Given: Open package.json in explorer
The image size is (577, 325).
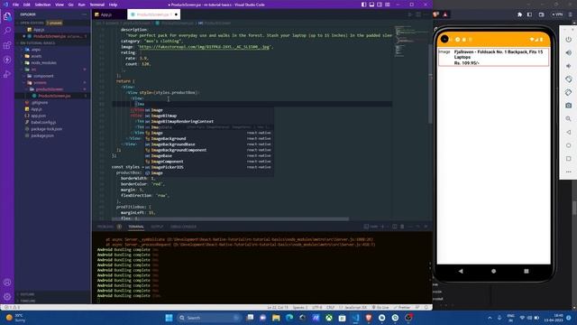Looking at the screenshot, I should coord(42,135).
